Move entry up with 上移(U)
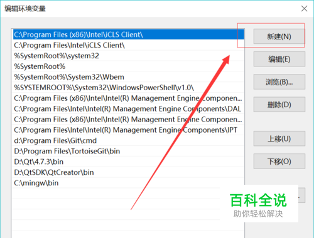Screen dimensions: 314x238 point(279,138)
